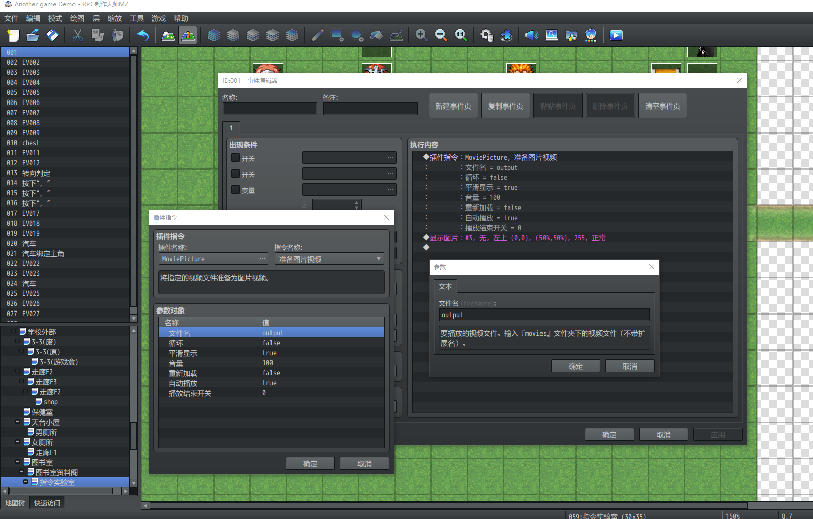Click the 复制事件页 button
Screen dimensions: 813x519
506,106
